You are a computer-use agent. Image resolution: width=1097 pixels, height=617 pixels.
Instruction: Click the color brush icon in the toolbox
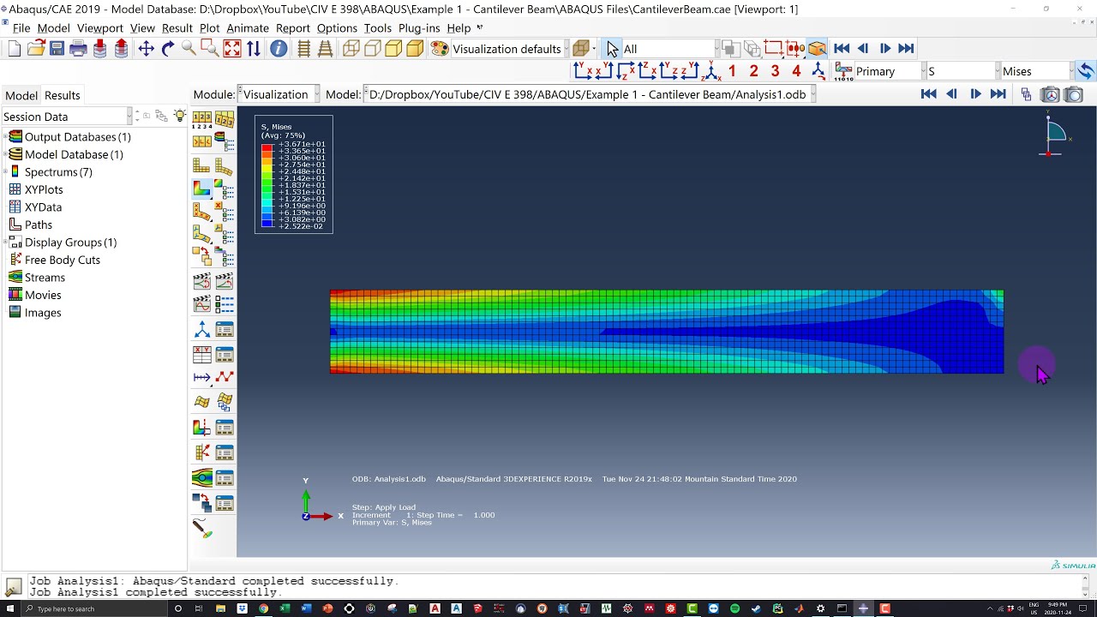coord(202,529)
